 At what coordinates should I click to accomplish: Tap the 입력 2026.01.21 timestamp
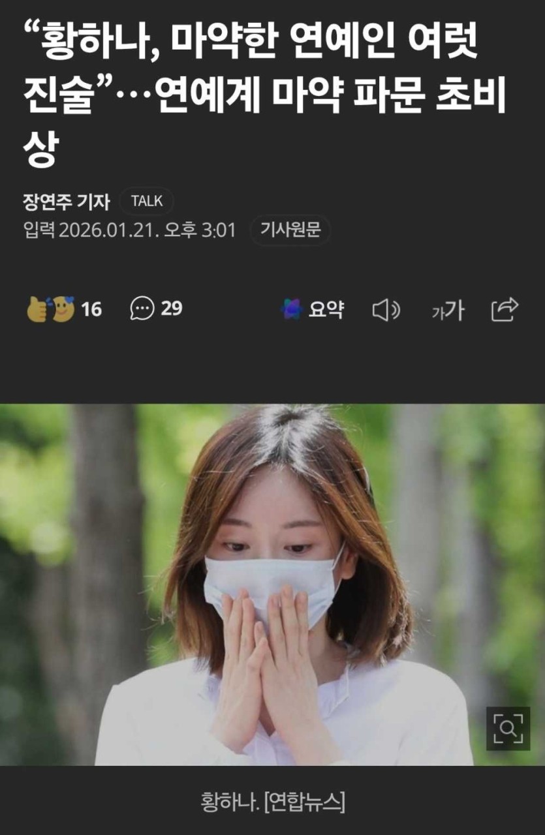(x=129, y=230)
